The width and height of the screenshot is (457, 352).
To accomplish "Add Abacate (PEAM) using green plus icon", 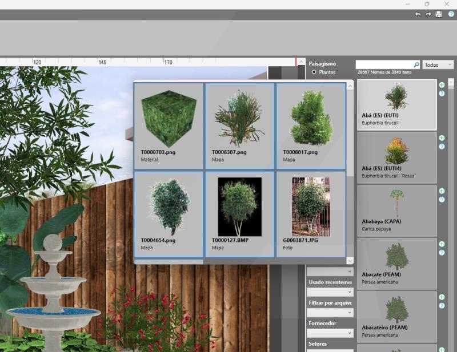I will coord(442,244).
